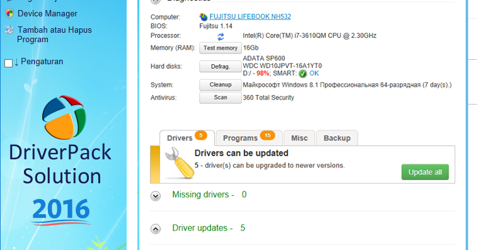Click the Tambah atau Hapus Program icon
477x250 pixels.
click(x=9, y=30)
